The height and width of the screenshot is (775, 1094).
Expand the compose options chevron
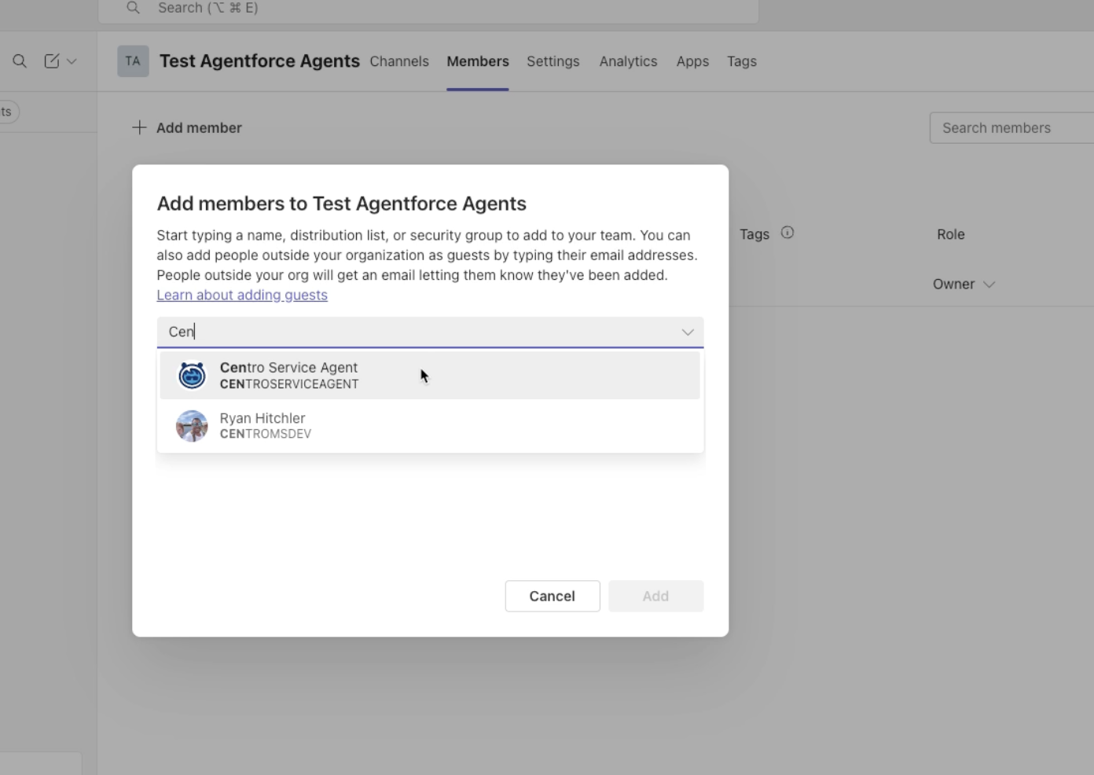tap(72, 61)
